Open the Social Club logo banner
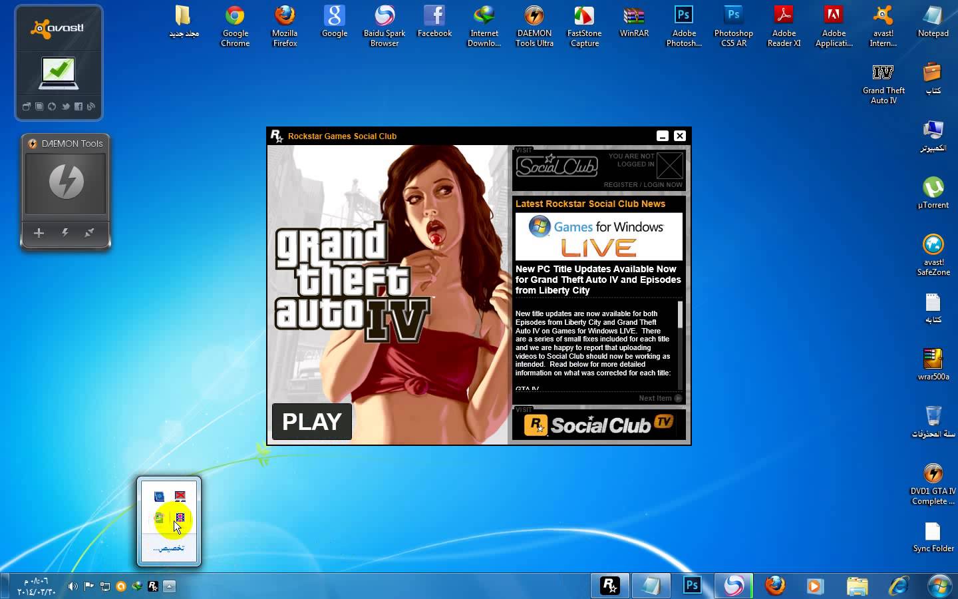 [557, 165]
